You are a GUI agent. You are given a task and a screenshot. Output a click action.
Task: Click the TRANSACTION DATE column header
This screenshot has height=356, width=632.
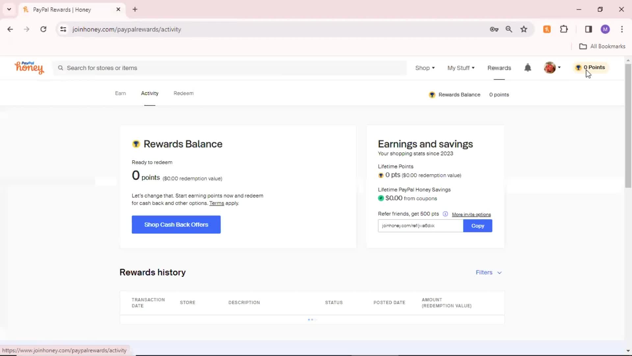click(x=148, y=303)
